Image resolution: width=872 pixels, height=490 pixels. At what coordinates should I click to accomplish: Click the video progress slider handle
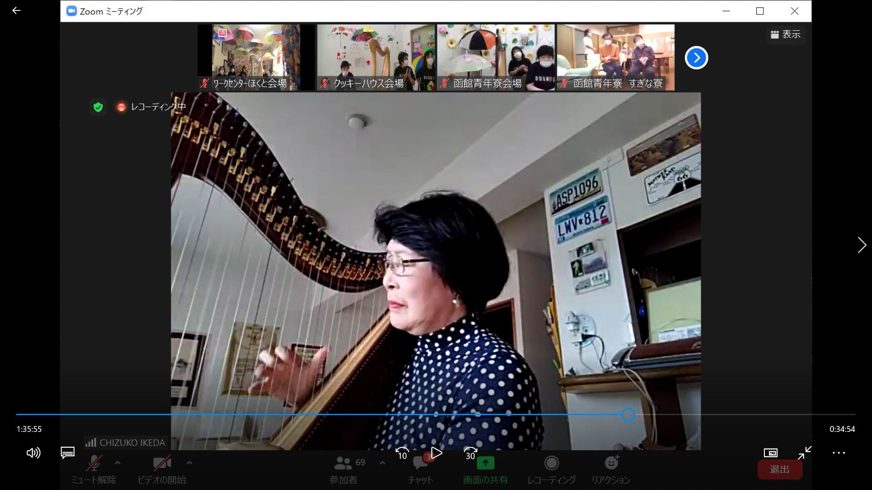click(x=628, y=414)
